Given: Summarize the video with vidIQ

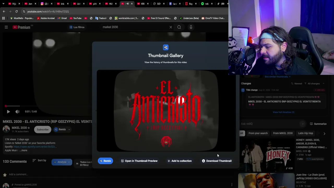Looking at the screenshot, I should click(318, 124).
